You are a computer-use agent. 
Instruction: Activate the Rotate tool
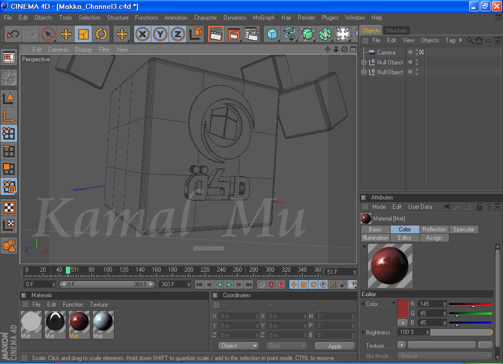click(101, 34)
